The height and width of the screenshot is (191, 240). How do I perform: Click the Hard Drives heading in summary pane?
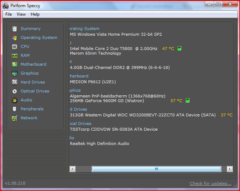click(x=78, y=109)
